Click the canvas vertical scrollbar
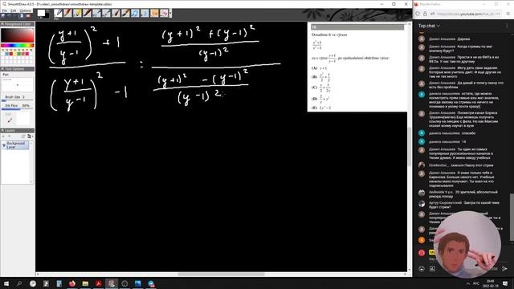The image size is (514, 289). [x=409, y=146]
